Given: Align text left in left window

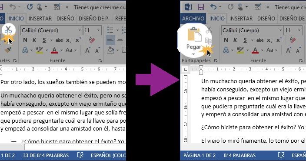Looking at the screenshot, I should [x=110, y=40].
